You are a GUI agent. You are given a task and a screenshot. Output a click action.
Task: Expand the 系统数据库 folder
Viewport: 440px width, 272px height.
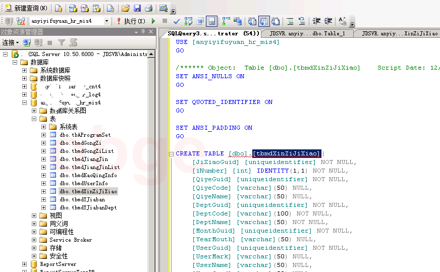[24, 70]
